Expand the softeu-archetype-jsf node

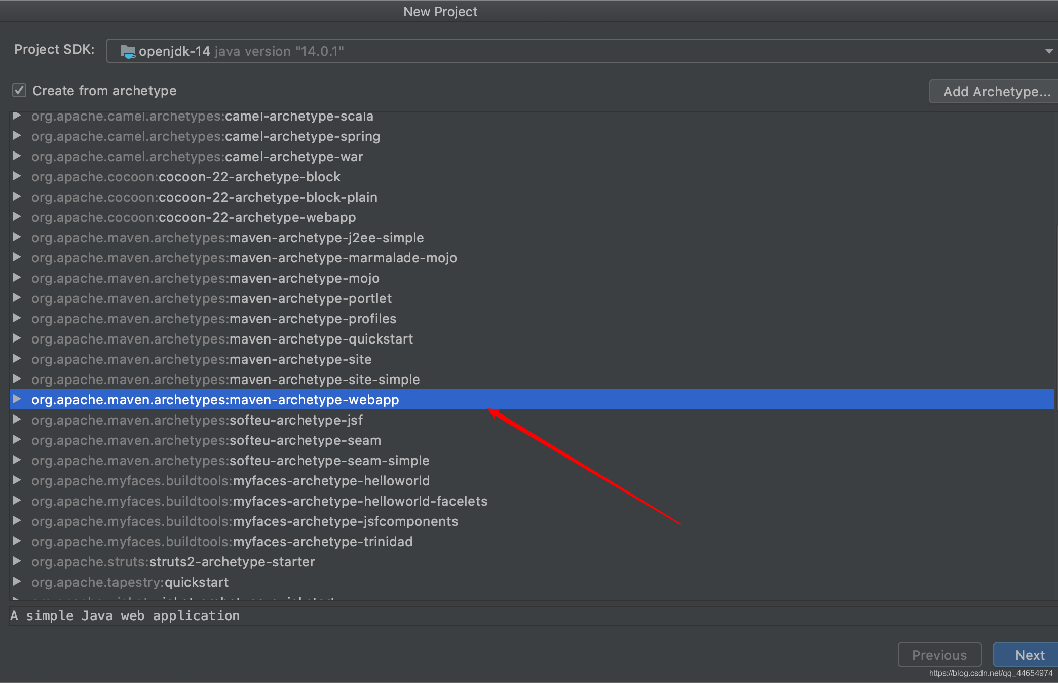coord(17,420)
